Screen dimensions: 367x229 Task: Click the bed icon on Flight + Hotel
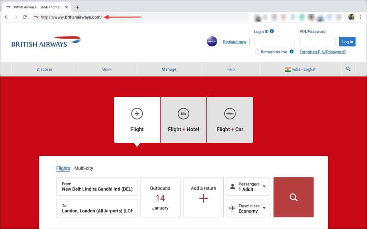point(183,114)
